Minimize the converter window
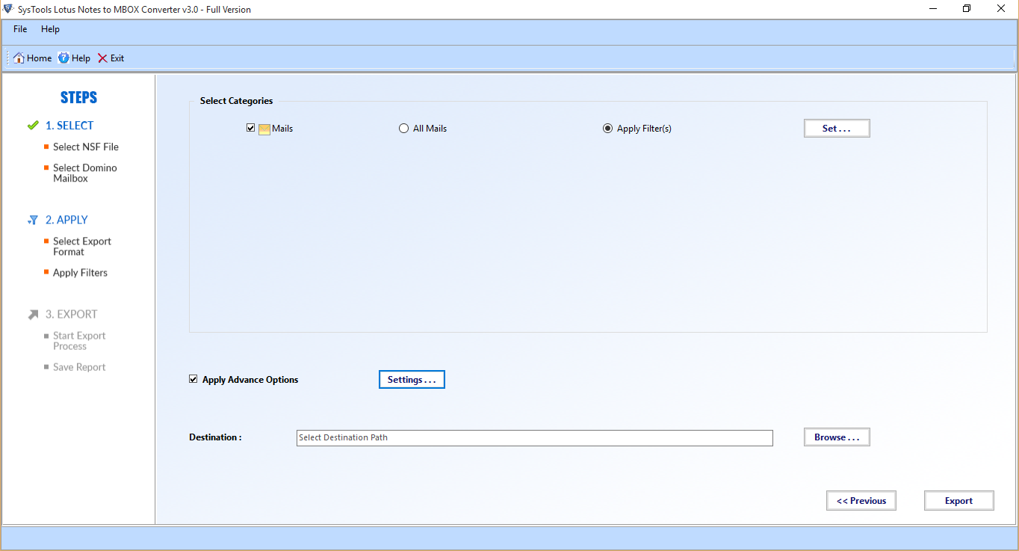The width and height of the screenshot is (1019, 551). [932, 9]
